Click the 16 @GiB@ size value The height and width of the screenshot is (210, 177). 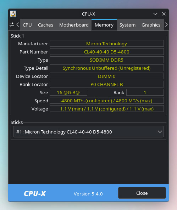[68, 92]
